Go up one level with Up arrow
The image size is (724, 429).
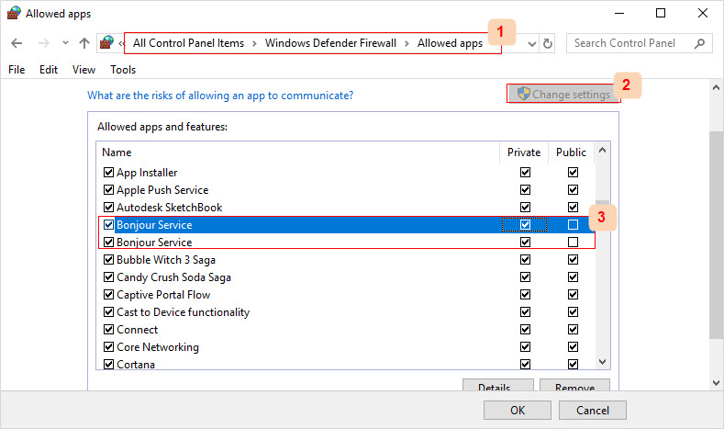(x=84, y=43)
